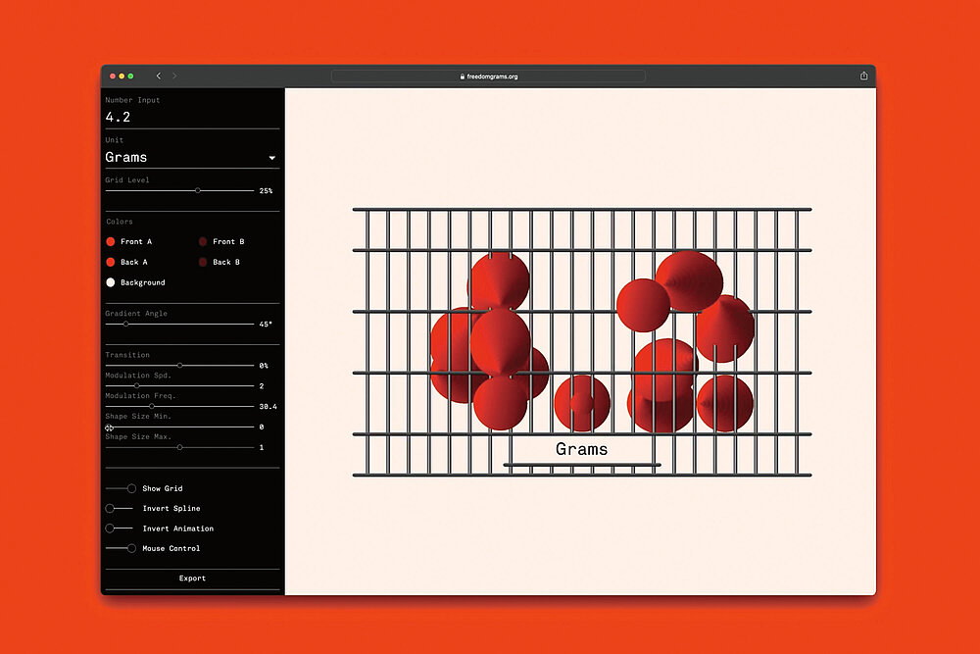Switch off Mouse Control toggle

[131, 548]
